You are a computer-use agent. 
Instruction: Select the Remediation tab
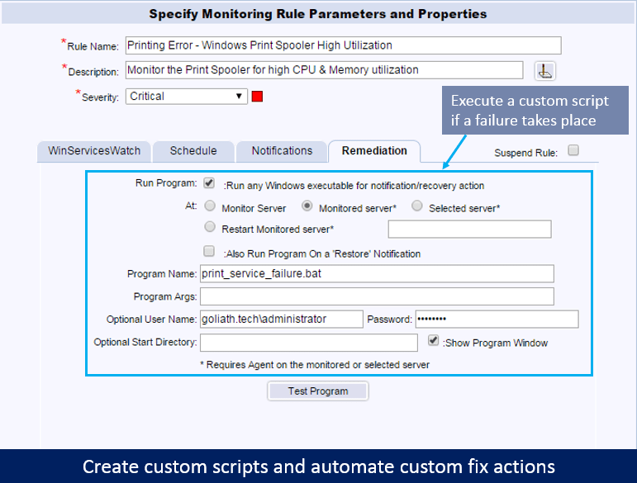374,151
